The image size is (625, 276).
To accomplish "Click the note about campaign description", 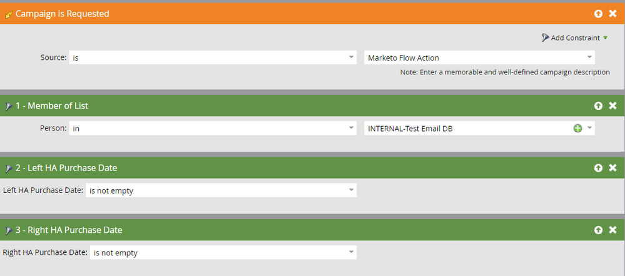I will tap(505, 72).
